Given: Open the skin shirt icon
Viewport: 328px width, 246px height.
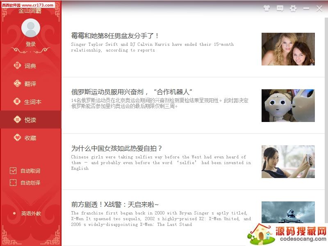Looking at the screenshot, I should [266, 8].
